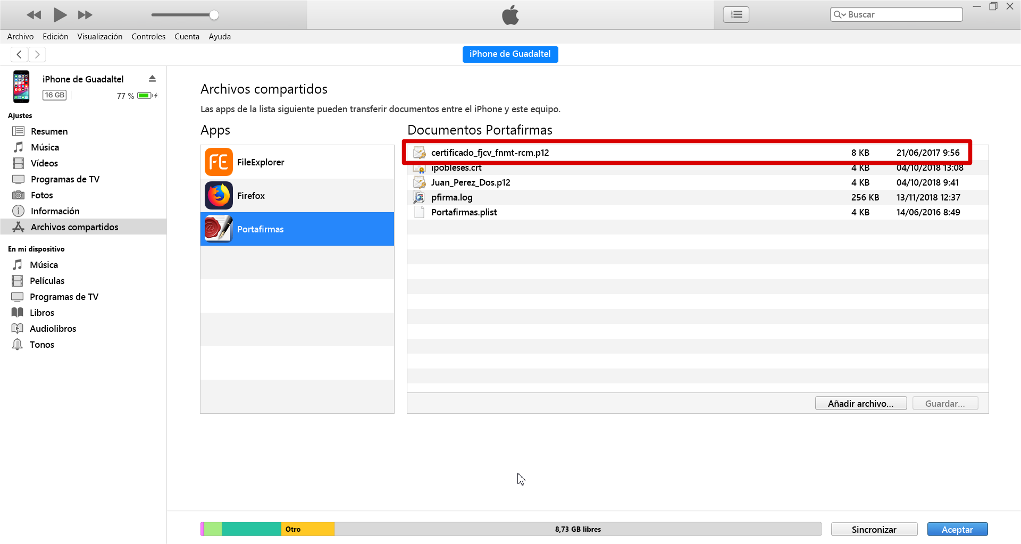
Task: Click the play button
Action: [x=60, y=15]
